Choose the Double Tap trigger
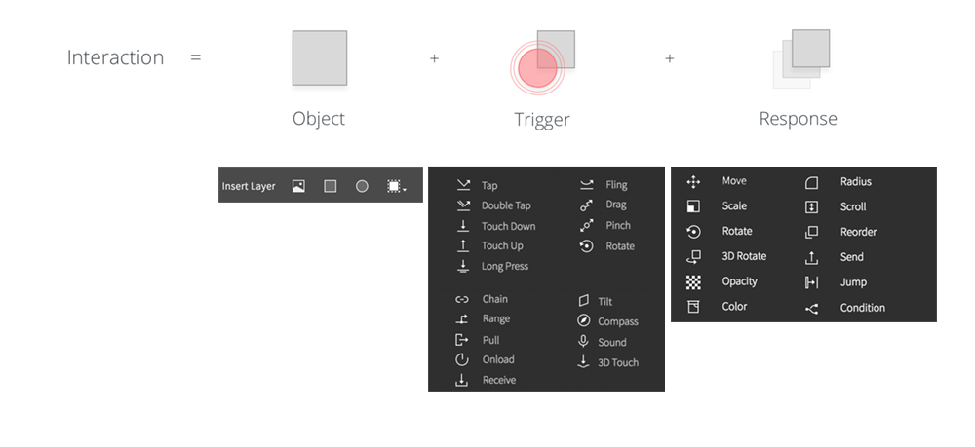The image size is (975, 447). (x=493, y=205)
